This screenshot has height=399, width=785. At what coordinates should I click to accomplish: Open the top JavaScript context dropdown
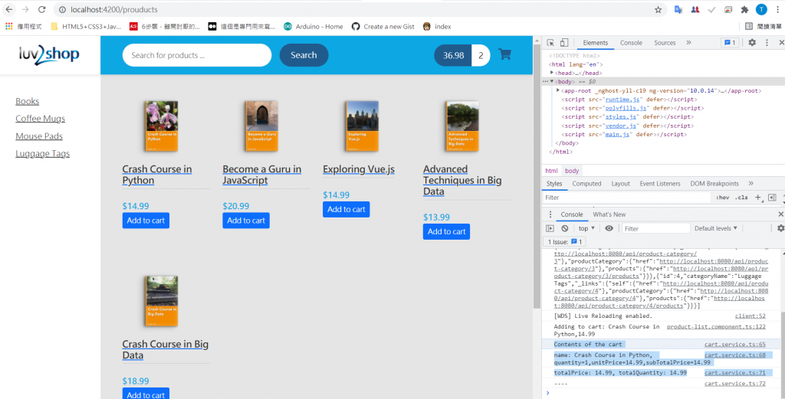click(586, 228)
